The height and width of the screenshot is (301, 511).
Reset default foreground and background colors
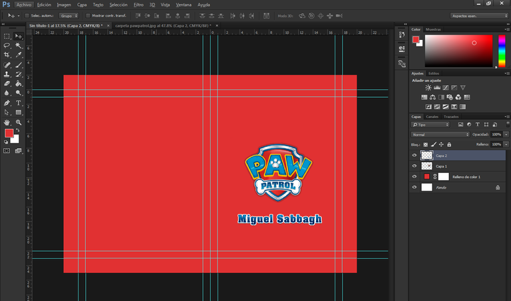click(6, 142)
